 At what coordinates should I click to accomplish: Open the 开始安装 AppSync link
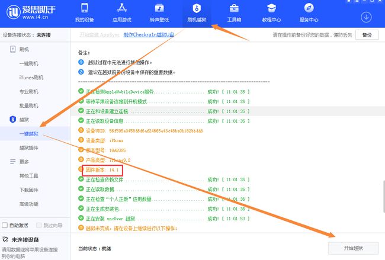click(x=100, y=34)
